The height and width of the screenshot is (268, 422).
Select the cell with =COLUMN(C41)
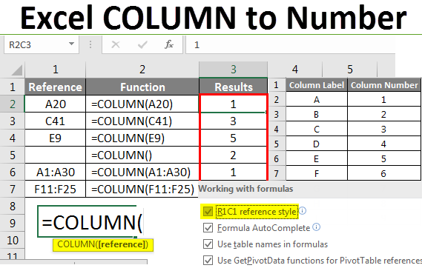click(142, 121)
